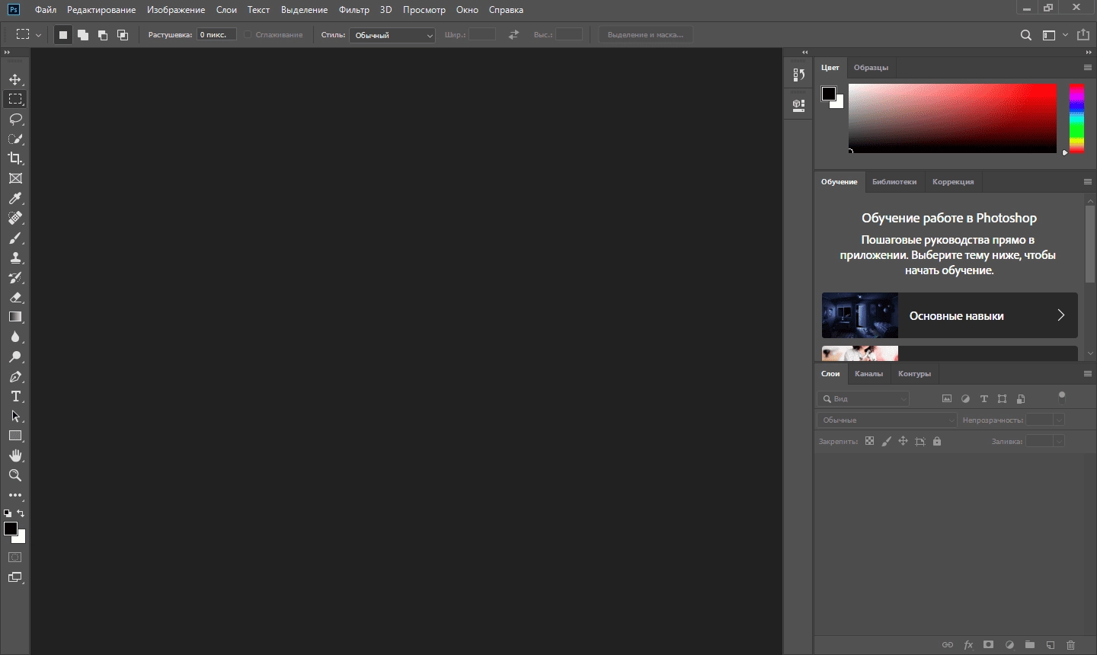Open the Color panel menu
The width and height of the screenshot is (1097, 655).
[x=1088, y=68]
